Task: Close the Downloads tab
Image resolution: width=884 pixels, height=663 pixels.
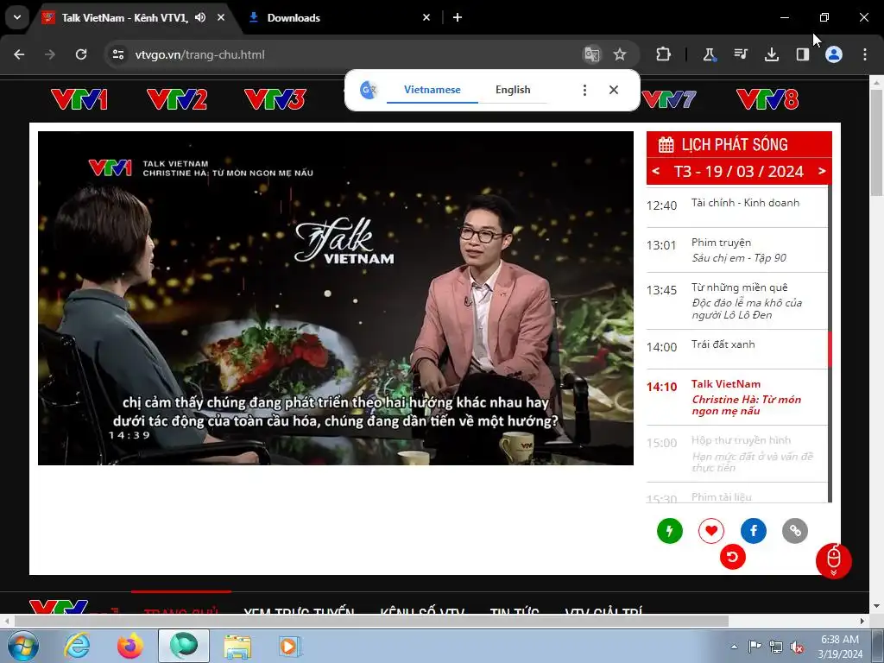Action: click(426, 17)
